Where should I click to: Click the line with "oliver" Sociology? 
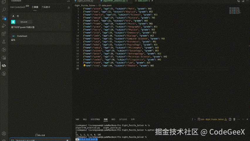point(121,51)
